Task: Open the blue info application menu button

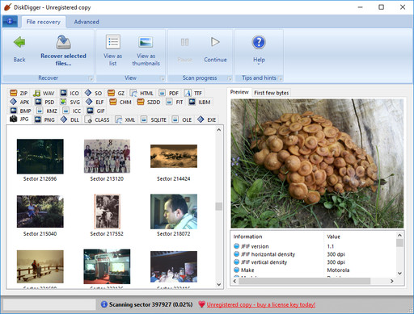Action: coord(10,21)
